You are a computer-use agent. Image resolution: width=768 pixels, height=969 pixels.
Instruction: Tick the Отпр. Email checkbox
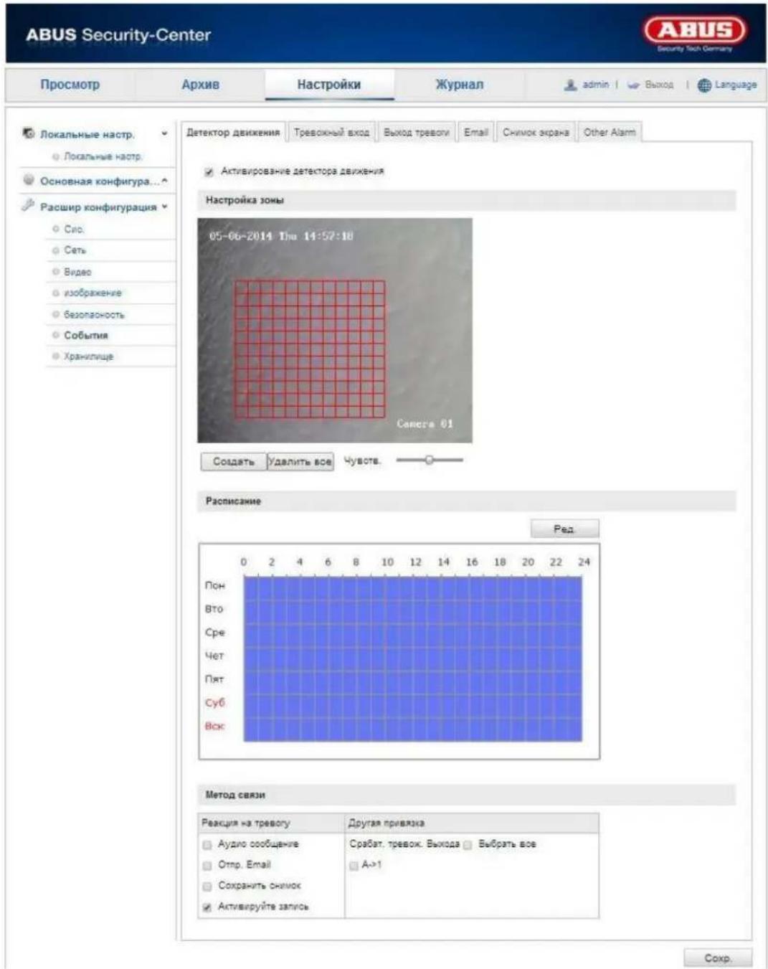coord(207,866)
